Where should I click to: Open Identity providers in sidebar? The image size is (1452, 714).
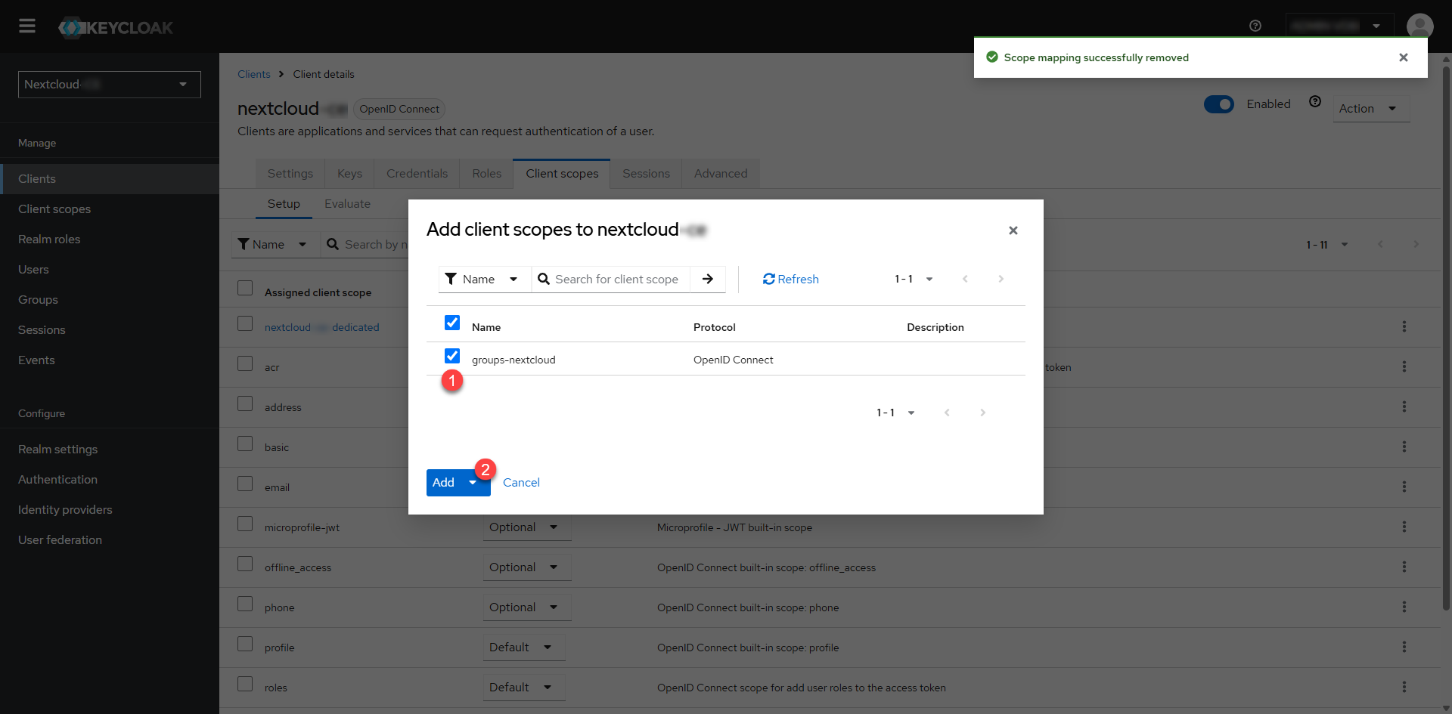65,510
